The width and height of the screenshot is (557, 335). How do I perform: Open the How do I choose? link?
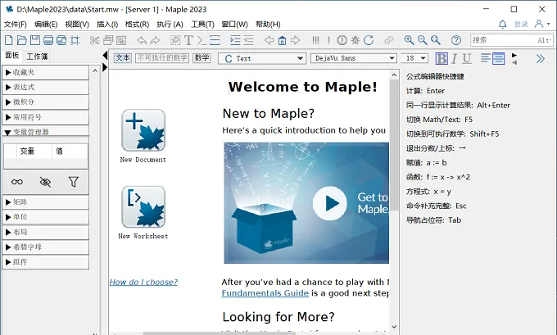143,282
